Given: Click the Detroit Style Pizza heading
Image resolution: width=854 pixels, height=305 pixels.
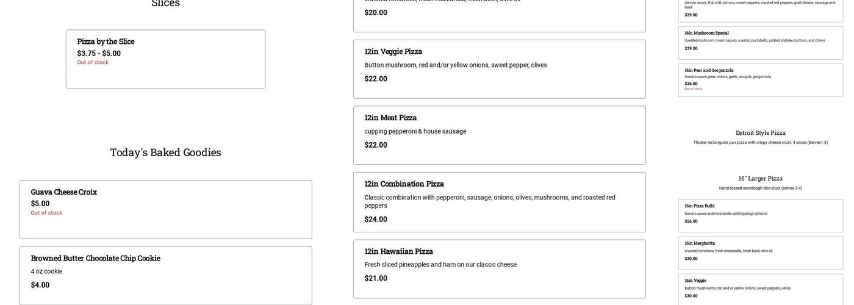Looking at the screenshot, I should 760,133.
